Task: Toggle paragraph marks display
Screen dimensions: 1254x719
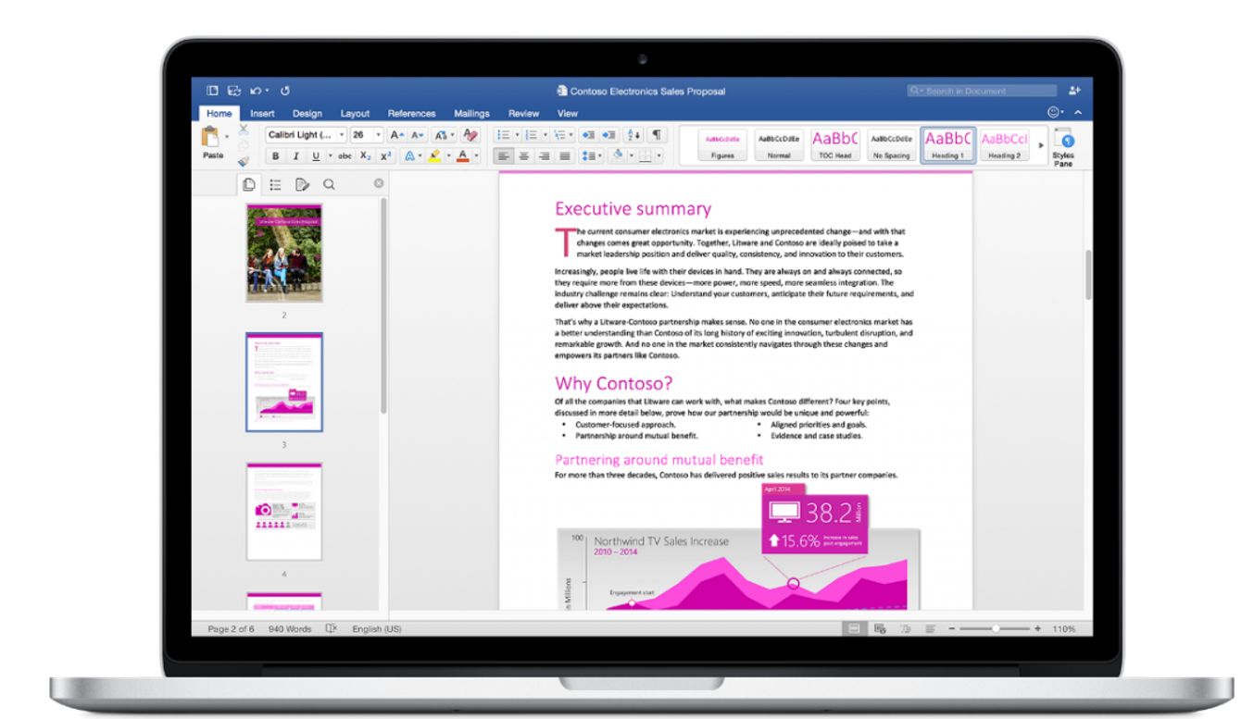Action: 657,135
